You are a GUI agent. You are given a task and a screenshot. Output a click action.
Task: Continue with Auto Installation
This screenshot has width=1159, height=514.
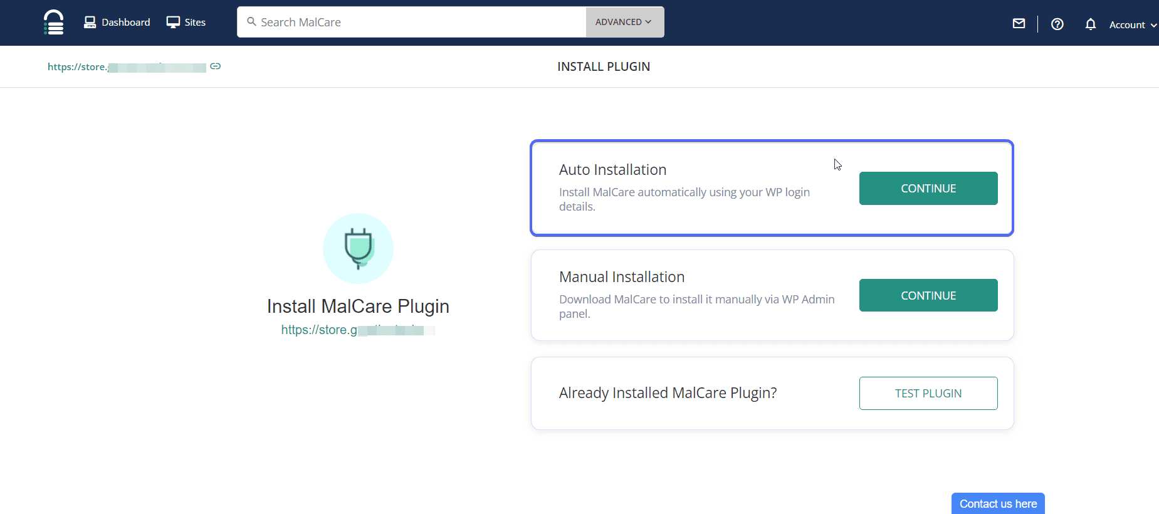pyautogui.click(x=928, y=188)
